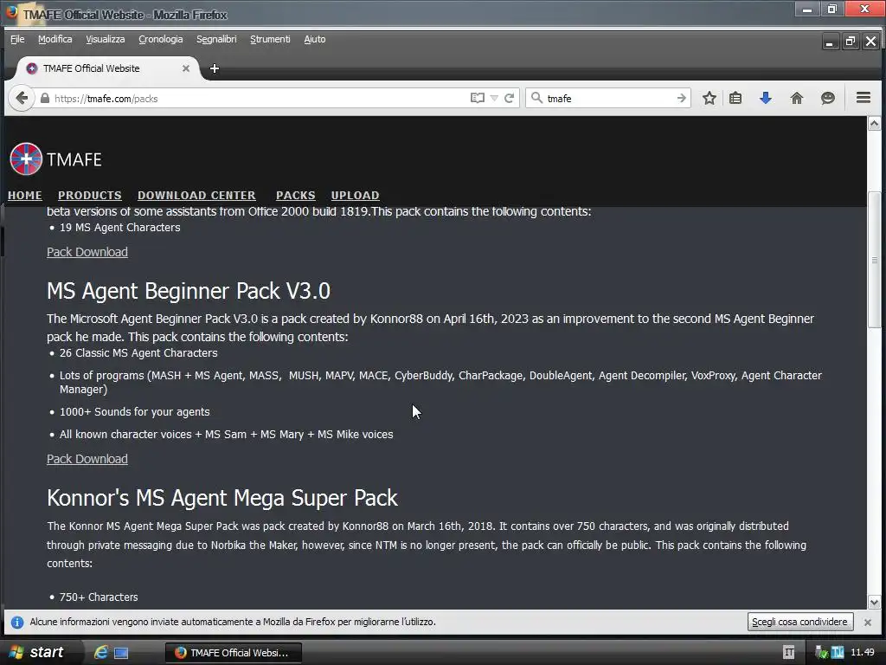The width and height of the screenshot is (886, 665).
Task: Launch Internet Explorer from quick launch
Action: (x=101, y=652)
